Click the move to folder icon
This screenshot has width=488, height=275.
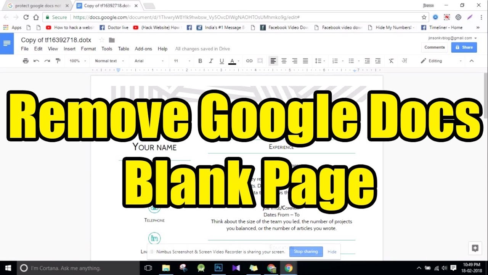pos(112,40)
